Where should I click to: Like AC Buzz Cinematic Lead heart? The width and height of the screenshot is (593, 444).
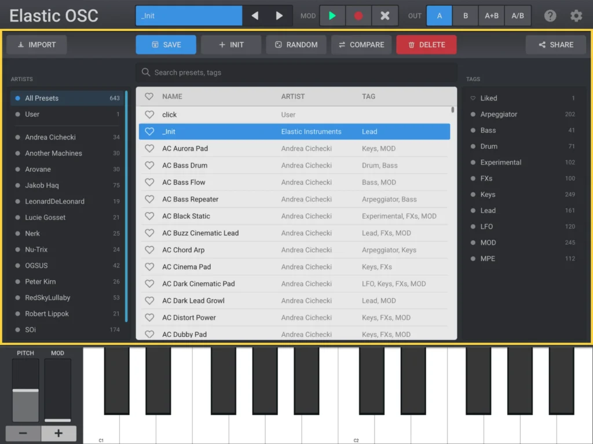click(x=149, y=233)
